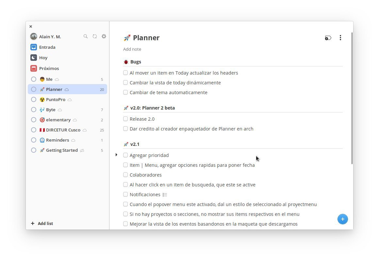379x260 pixels.
Task: Click the Add list button
Action: pyautogui.click(x=42, y=223)
